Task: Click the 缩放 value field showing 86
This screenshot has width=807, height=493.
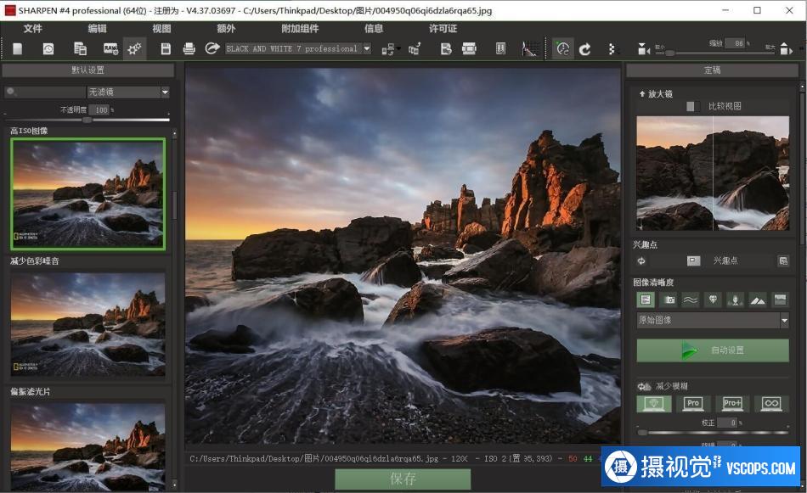Action: click(x=735, y=43)
